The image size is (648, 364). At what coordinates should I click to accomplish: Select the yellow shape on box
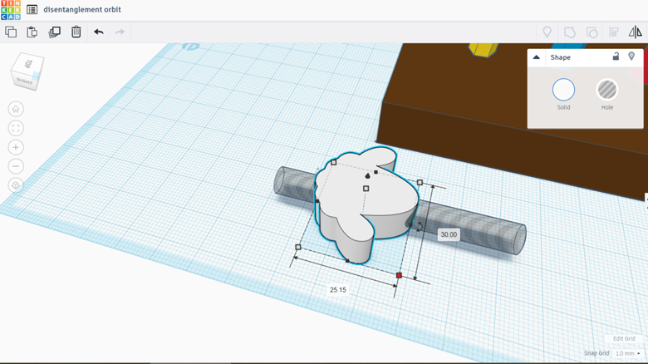484,49
